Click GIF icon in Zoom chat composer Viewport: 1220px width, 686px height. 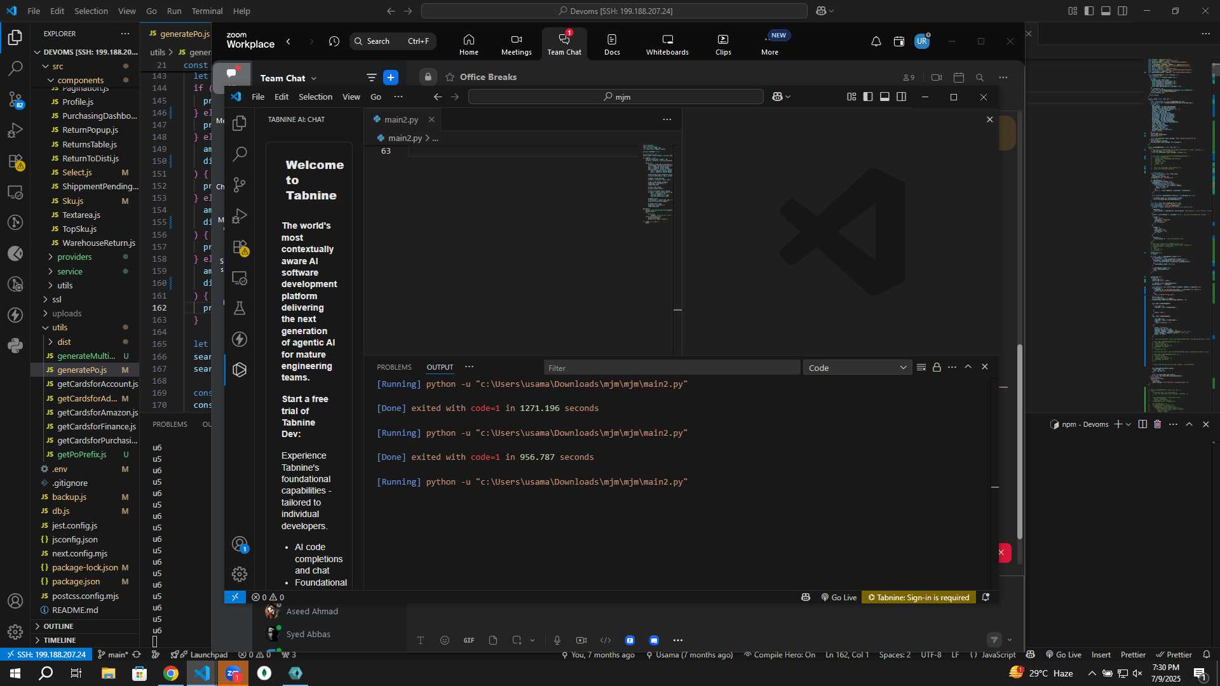(x=469, y=640)
